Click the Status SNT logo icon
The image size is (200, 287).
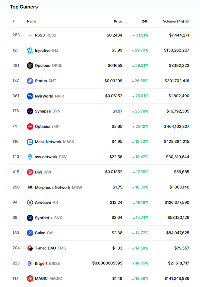30,81
